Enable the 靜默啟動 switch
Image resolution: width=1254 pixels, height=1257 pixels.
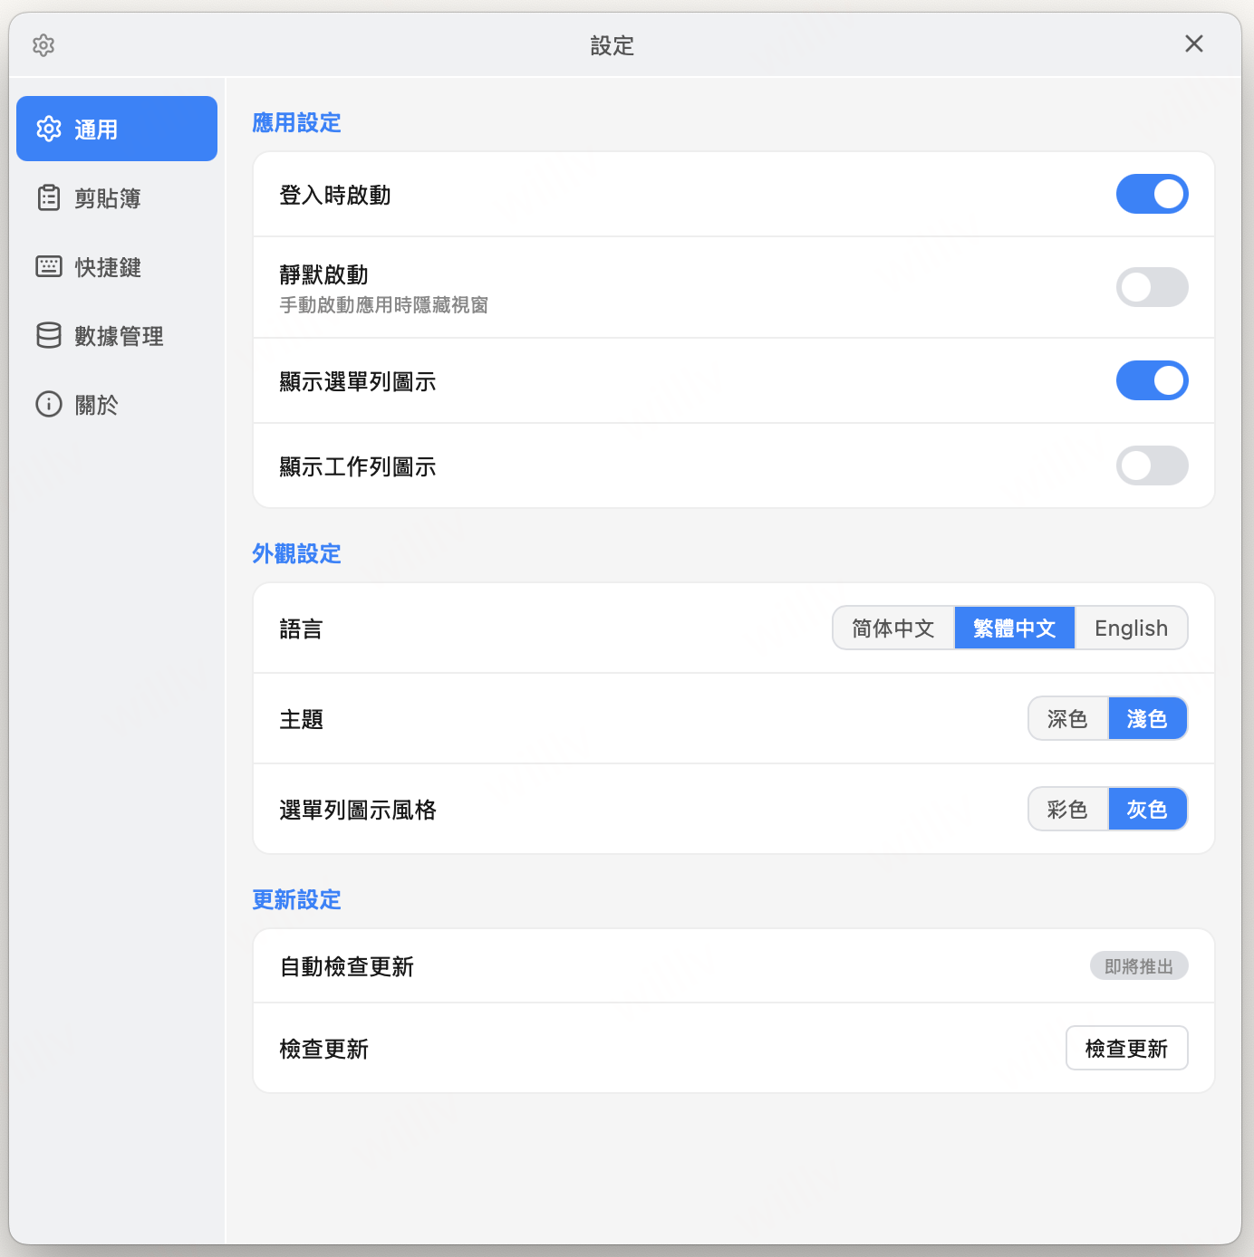pos(1152,287)
